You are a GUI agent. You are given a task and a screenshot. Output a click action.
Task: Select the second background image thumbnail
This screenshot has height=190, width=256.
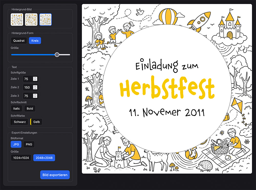pyautogui.click(x=31, y=20)
